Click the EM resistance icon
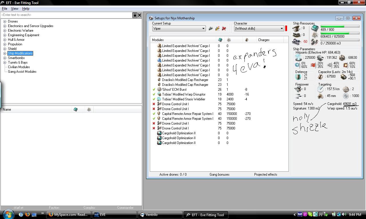Image resolution: width=366 pixels, height=219 pixels. pos(297,65)
